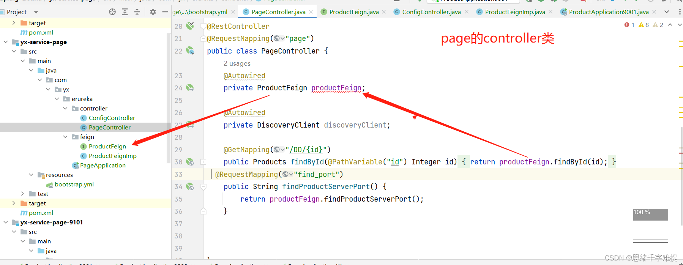
Task: Click the autowired gutter icon on line 24
Action: tap(190, 88)
